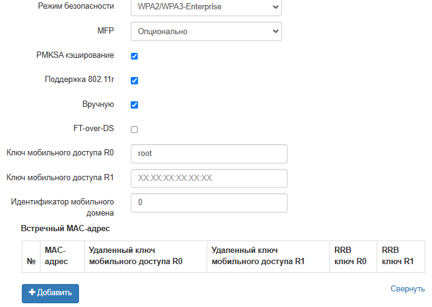Image resolution: width=432 pixels, height=307 pixels.
Task: Click the Ключ мобильного доступа R0 field
Action: pyautogui.click(x=209, y=153)
